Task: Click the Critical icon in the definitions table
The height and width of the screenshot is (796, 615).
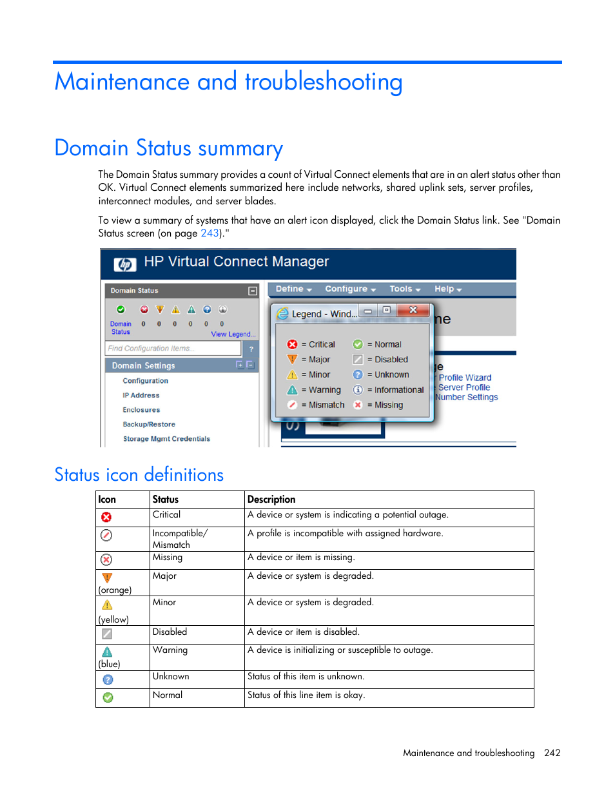Action: click(x=106, y=517)
